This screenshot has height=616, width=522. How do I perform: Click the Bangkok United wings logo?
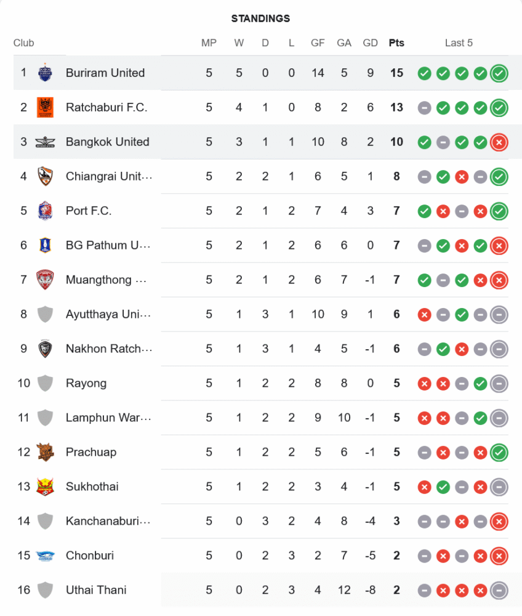(45, 142)
